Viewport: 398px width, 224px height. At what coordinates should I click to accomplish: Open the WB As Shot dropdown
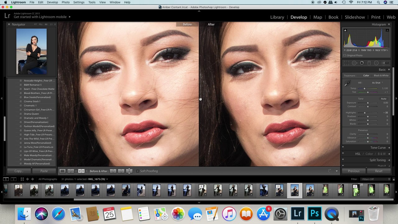(x=377, y=83)
